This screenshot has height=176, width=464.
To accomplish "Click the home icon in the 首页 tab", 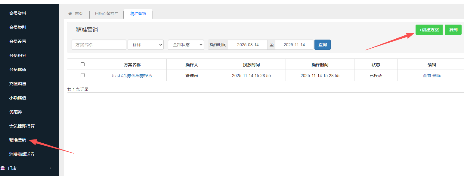I will pyautogui.click(x=70, y=14).
